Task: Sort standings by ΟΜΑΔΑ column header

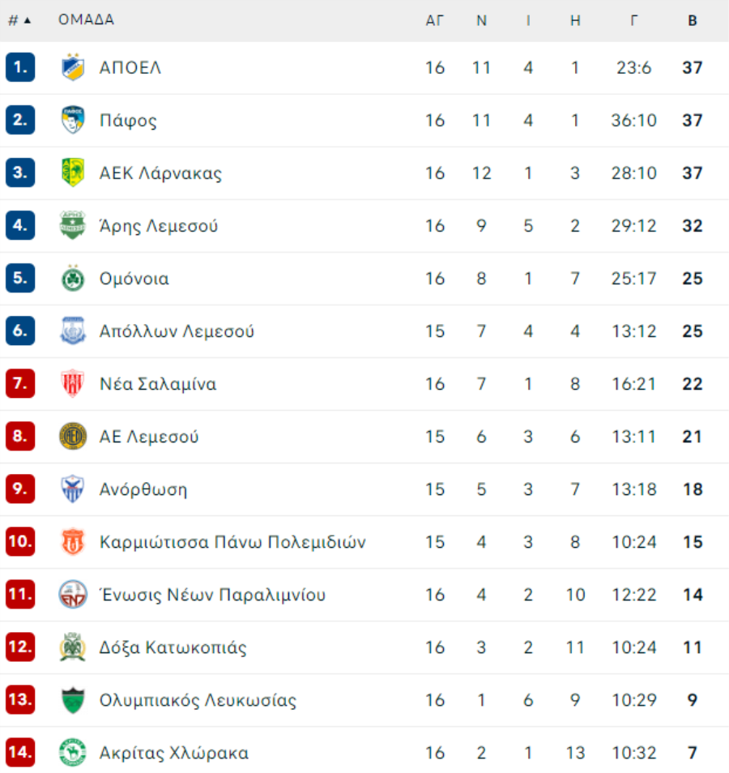Action: pos(86,19)
